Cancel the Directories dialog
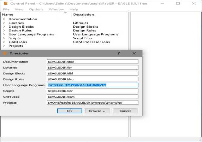 pos(125,111)
